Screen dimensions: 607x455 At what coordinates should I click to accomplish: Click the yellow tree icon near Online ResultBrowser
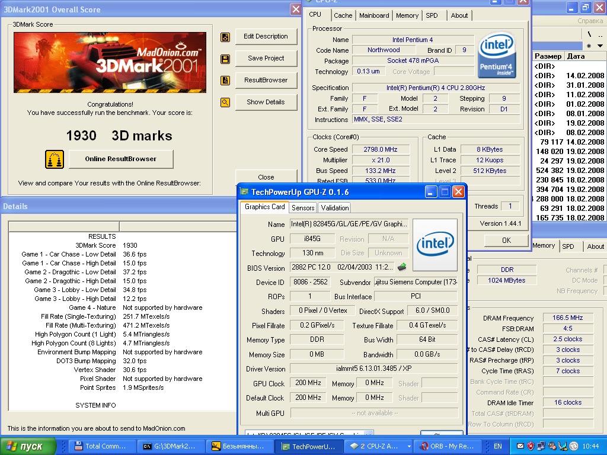pyautogui.click(x=55, y=159)
